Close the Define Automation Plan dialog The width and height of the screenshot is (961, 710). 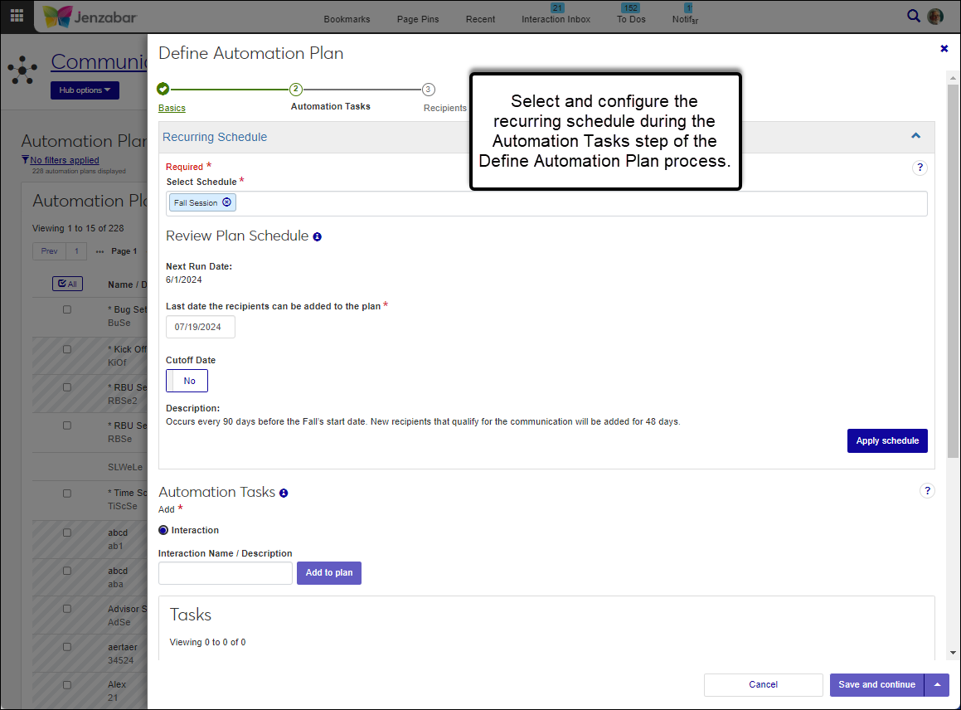944,49
